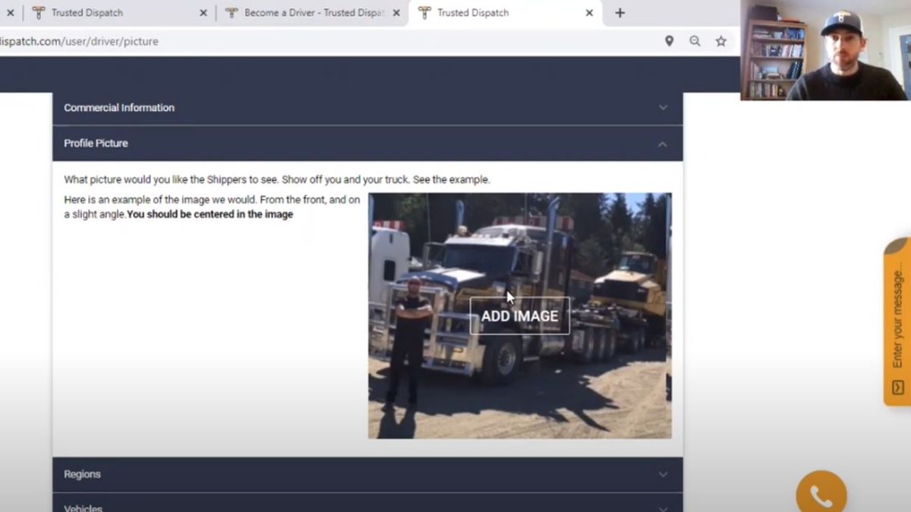
Task: Expand the Commercial Information section
Action: [x=367, y=108]
